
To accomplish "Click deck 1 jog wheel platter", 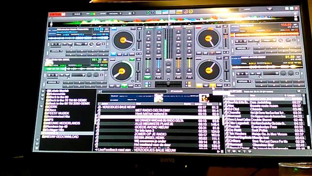I will (123, 40).
